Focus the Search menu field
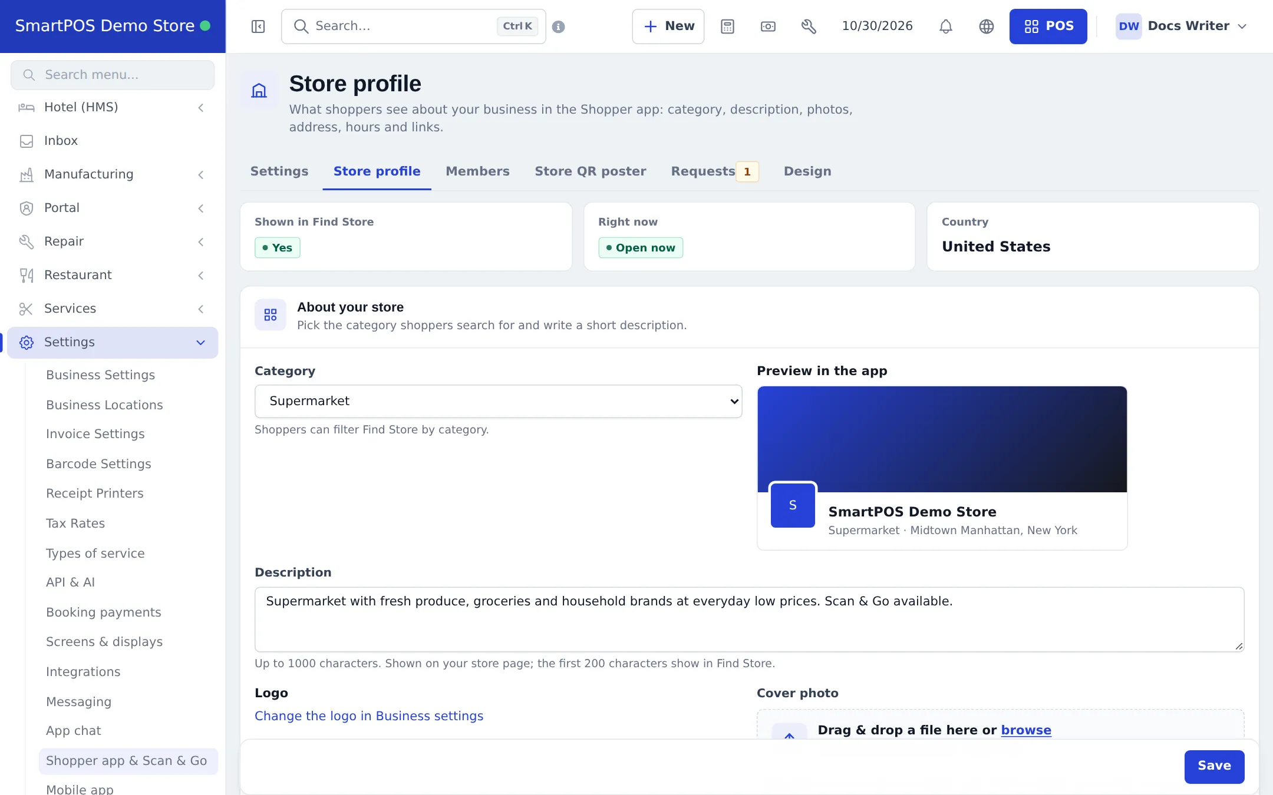The height and width of the screenshot is (795, 1273). click(x=113, y=75)
